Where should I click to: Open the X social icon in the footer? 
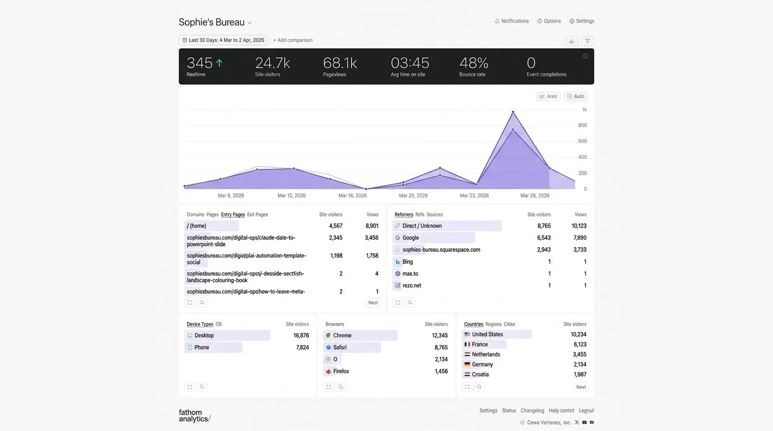pyautogui.click(x=577, y=422)
